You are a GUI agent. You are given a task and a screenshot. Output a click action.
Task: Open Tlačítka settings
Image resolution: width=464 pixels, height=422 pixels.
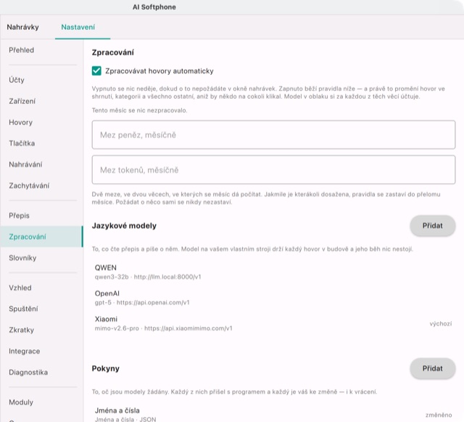coord(41,143)
